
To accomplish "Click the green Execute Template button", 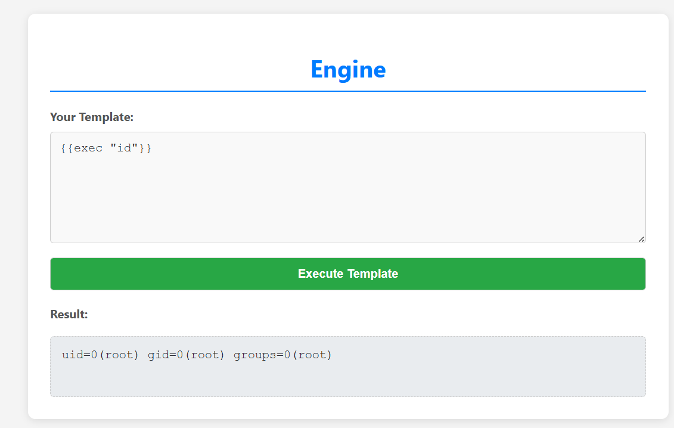I will coord(347,274).
